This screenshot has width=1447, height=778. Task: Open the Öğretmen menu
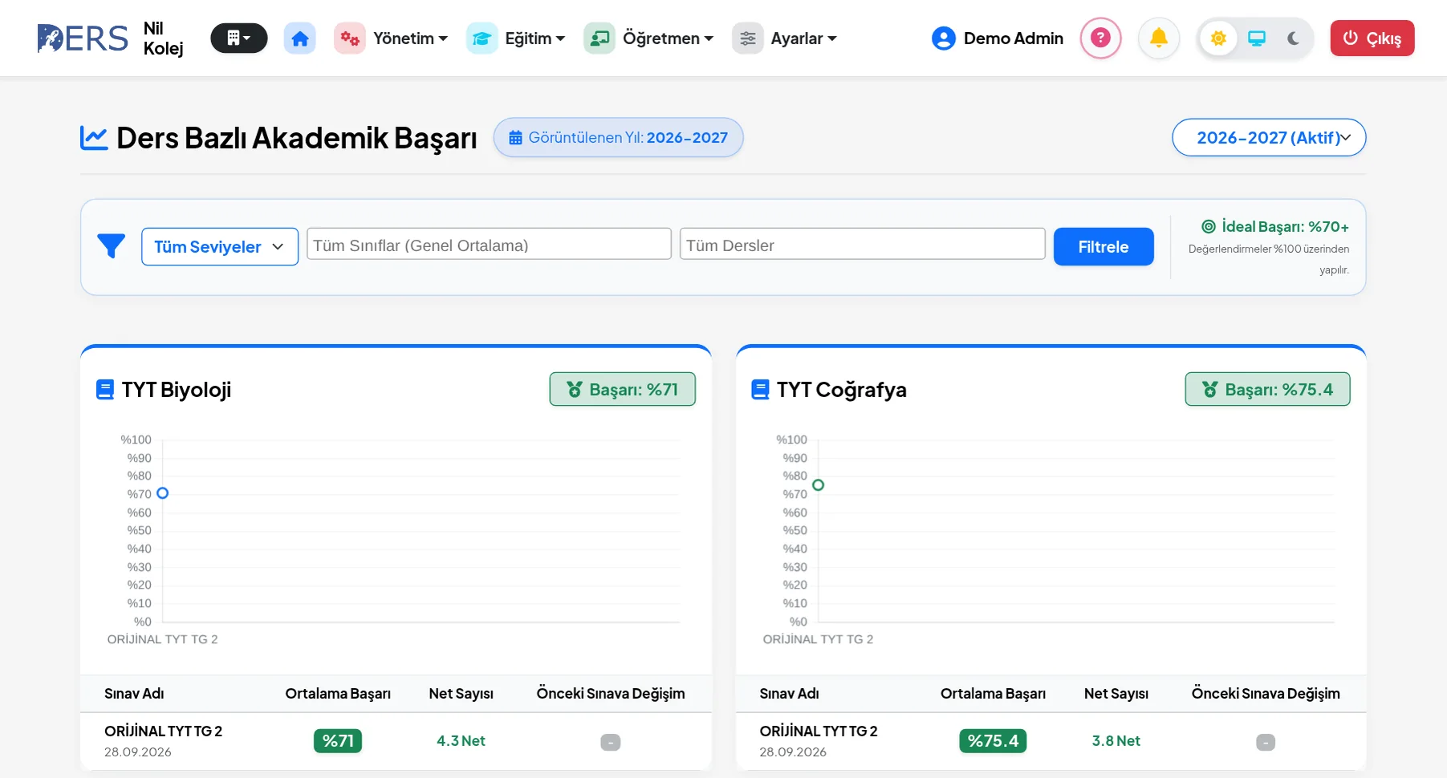coord(648,38)
